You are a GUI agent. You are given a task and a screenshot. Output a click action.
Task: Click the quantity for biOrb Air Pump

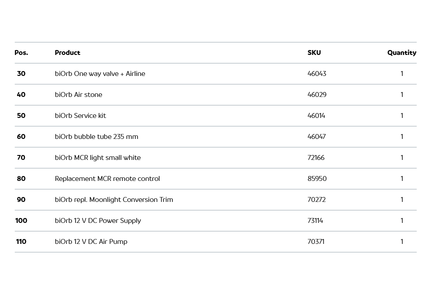coord(402,242)
